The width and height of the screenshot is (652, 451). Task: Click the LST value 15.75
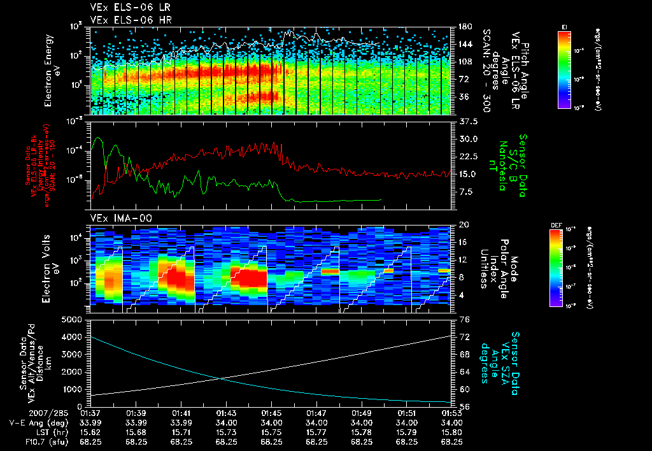pyautogui.click(x=271, y=433)
